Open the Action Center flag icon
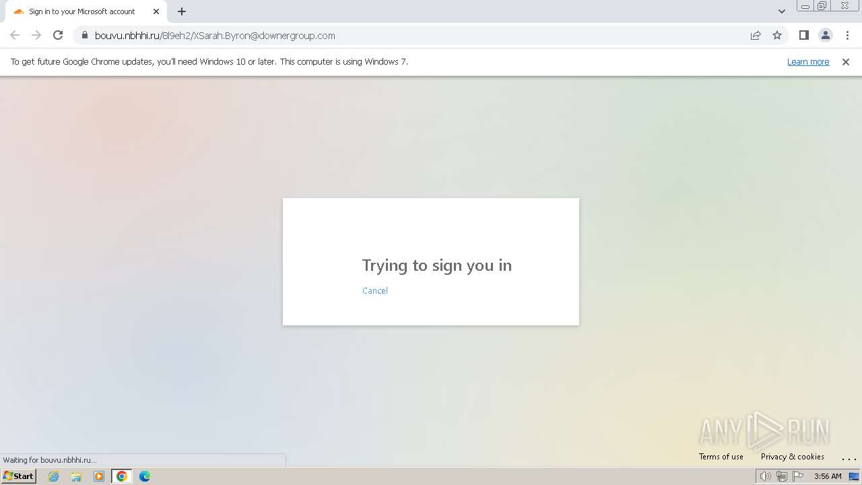The width and height of the screenshot is (862, 485). click(798, 476)
